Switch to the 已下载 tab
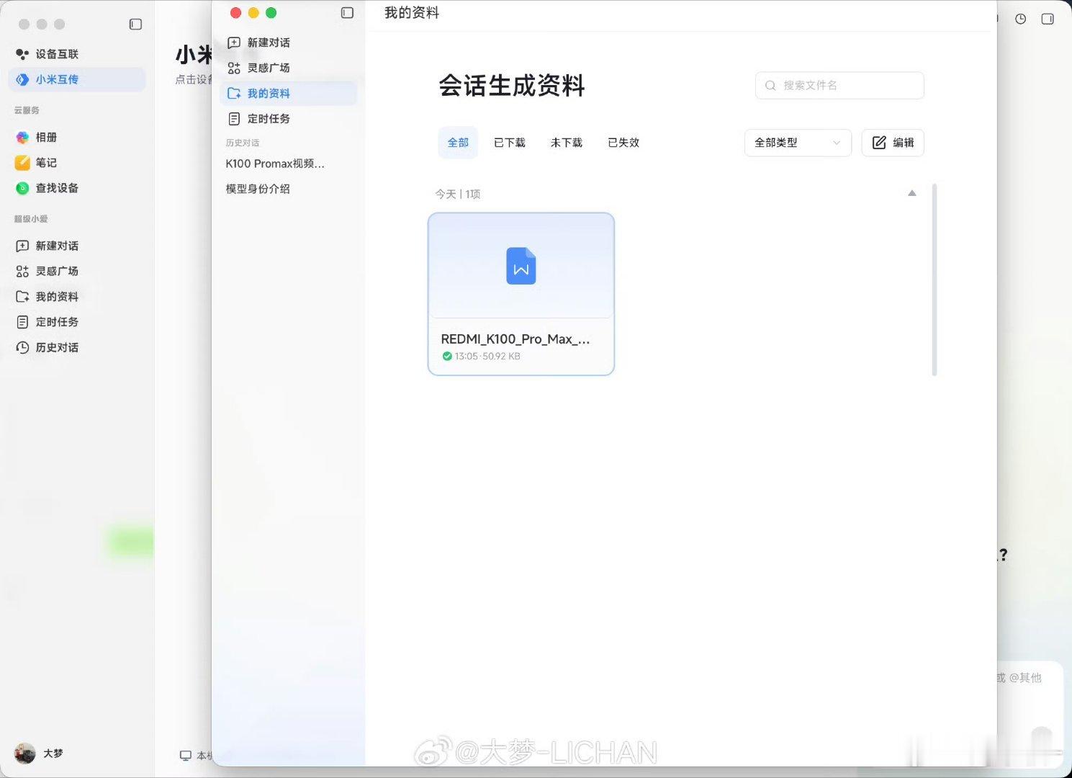 (510, 143)
